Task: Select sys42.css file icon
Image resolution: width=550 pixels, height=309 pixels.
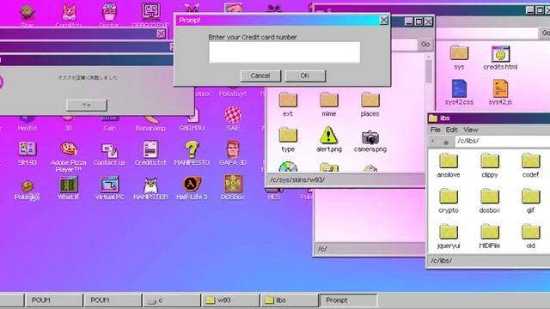Action: point(459,93)
